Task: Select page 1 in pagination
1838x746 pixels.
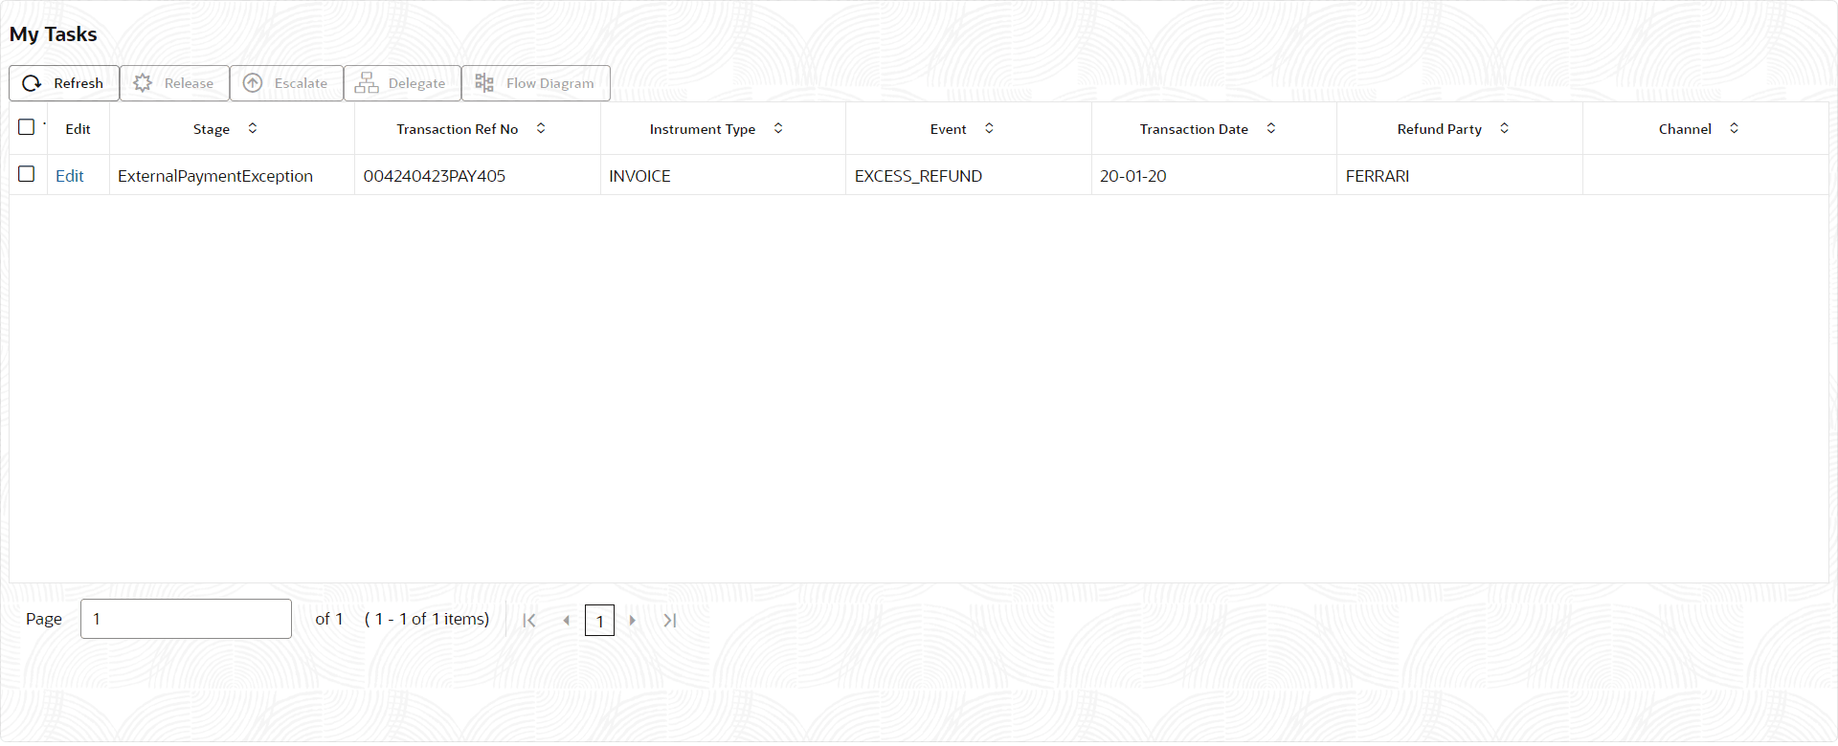Action: 599,621
